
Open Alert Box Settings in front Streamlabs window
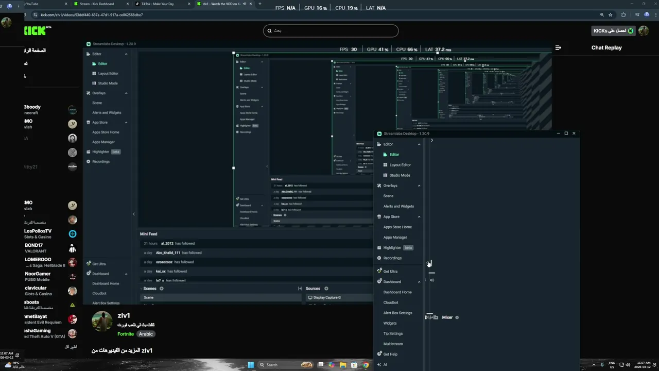tap(397, 313)
